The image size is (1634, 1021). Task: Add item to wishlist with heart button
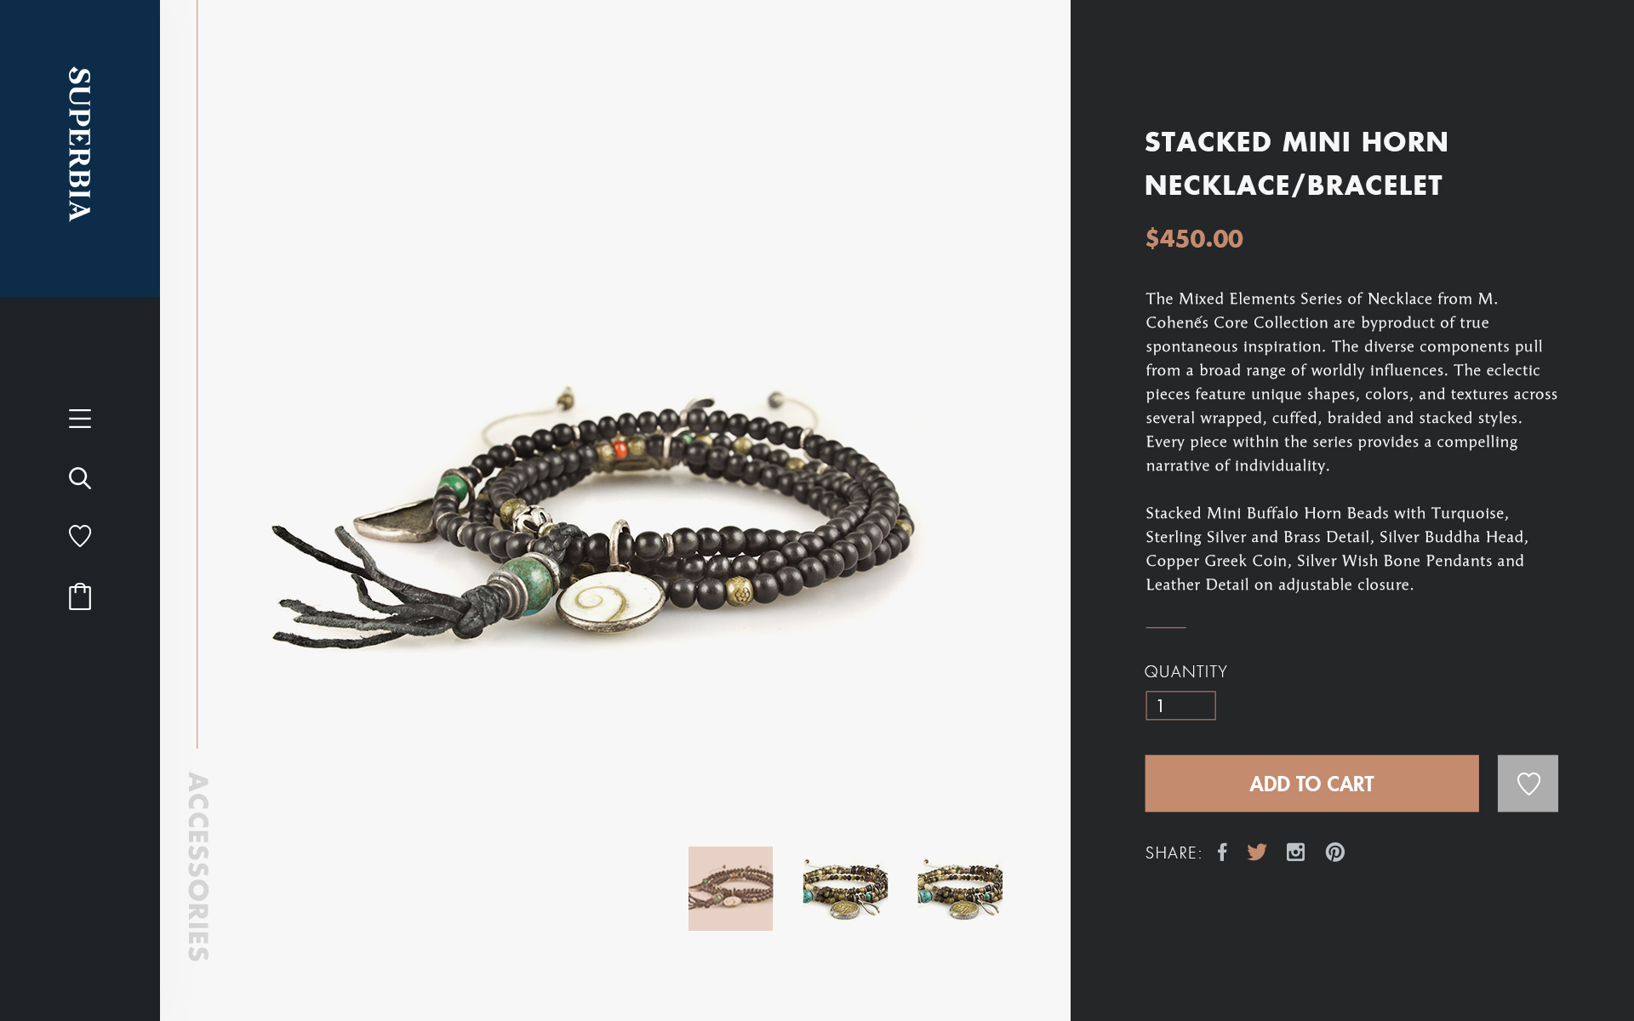click(x=1528, y=784)
